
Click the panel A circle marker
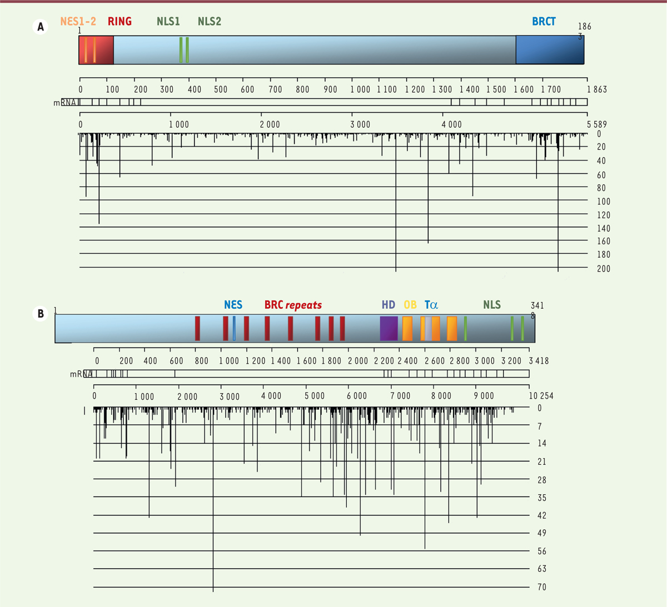41,27
